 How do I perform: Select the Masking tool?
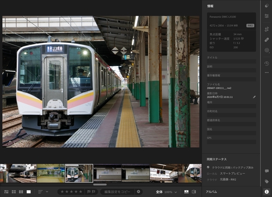[267, 50]
